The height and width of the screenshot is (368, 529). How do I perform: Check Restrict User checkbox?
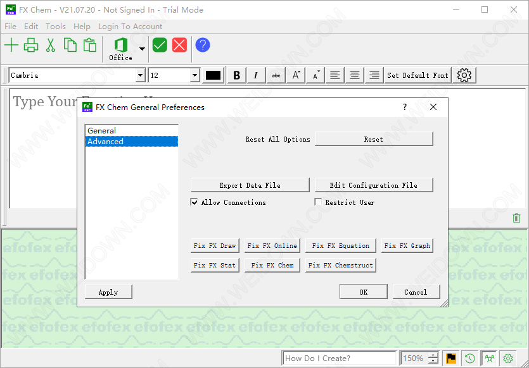[318, 202]
